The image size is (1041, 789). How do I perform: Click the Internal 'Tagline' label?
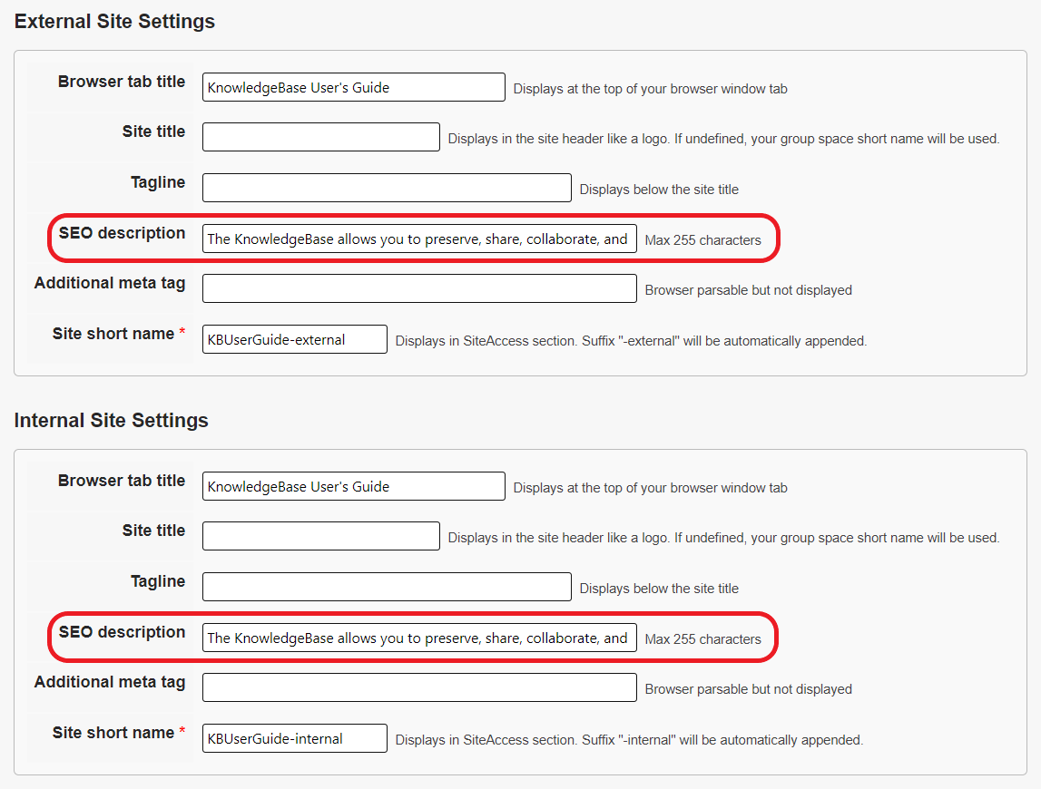[x=158, y=581]
